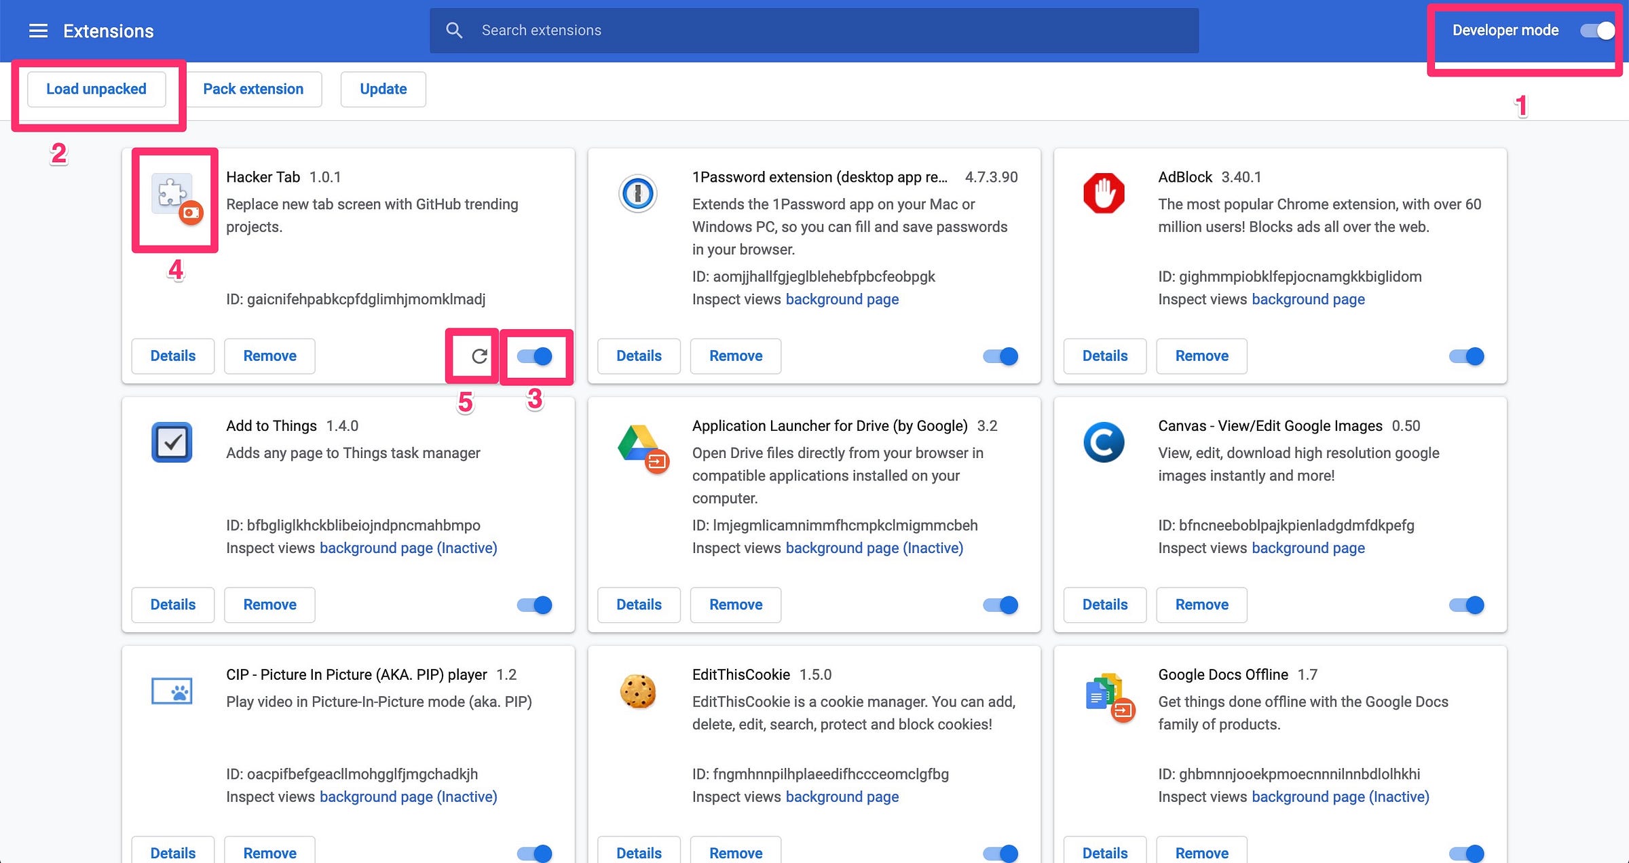
Task: Click the Update button
Action: click(383, 90)
